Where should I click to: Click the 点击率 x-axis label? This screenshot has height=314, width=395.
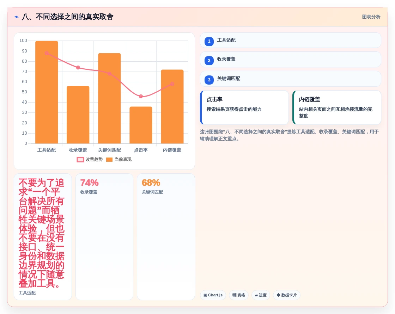coord(141,150)
